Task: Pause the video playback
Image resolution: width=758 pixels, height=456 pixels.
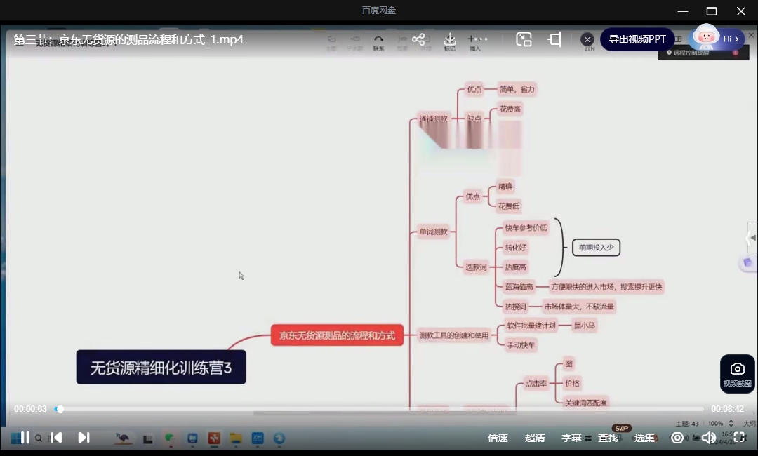Action: 25,438
